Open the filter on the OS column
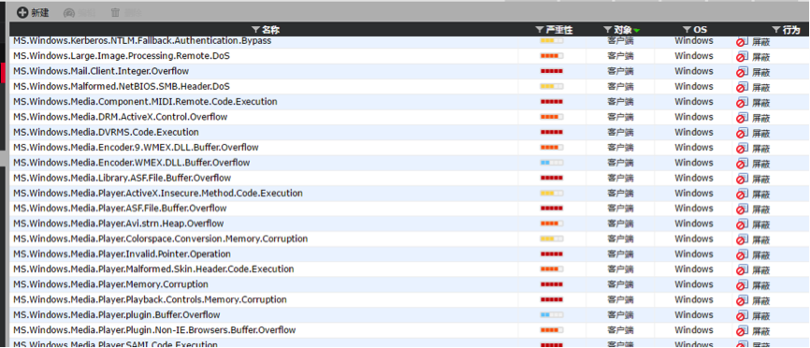 pos(687,30)
